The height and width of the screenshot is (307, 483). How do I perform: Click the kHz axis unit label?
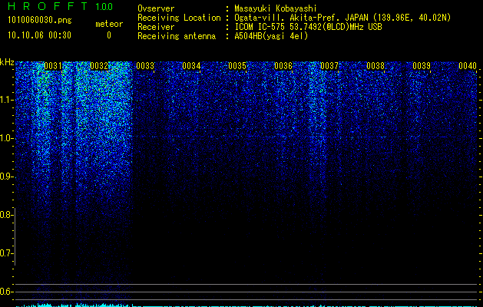click(x=7, y=62)
